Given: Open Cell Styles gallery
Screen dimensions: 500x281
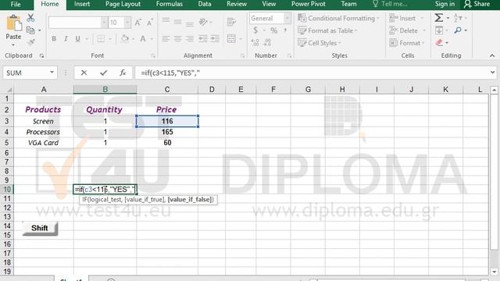Looking at the screenshot, I should 320,43.
